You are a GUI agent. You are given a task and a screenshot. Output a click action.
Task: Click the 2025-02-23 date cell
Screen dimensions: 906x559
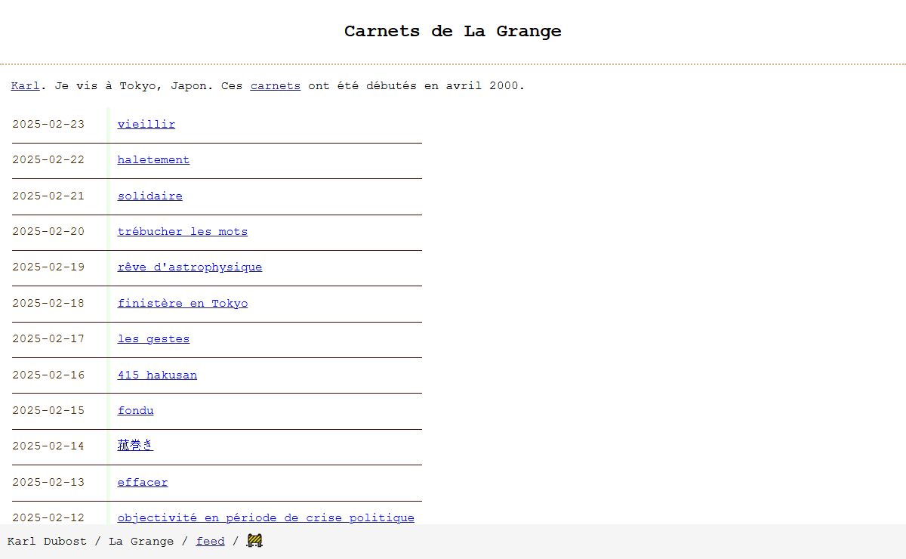click(x=48, y=125)
